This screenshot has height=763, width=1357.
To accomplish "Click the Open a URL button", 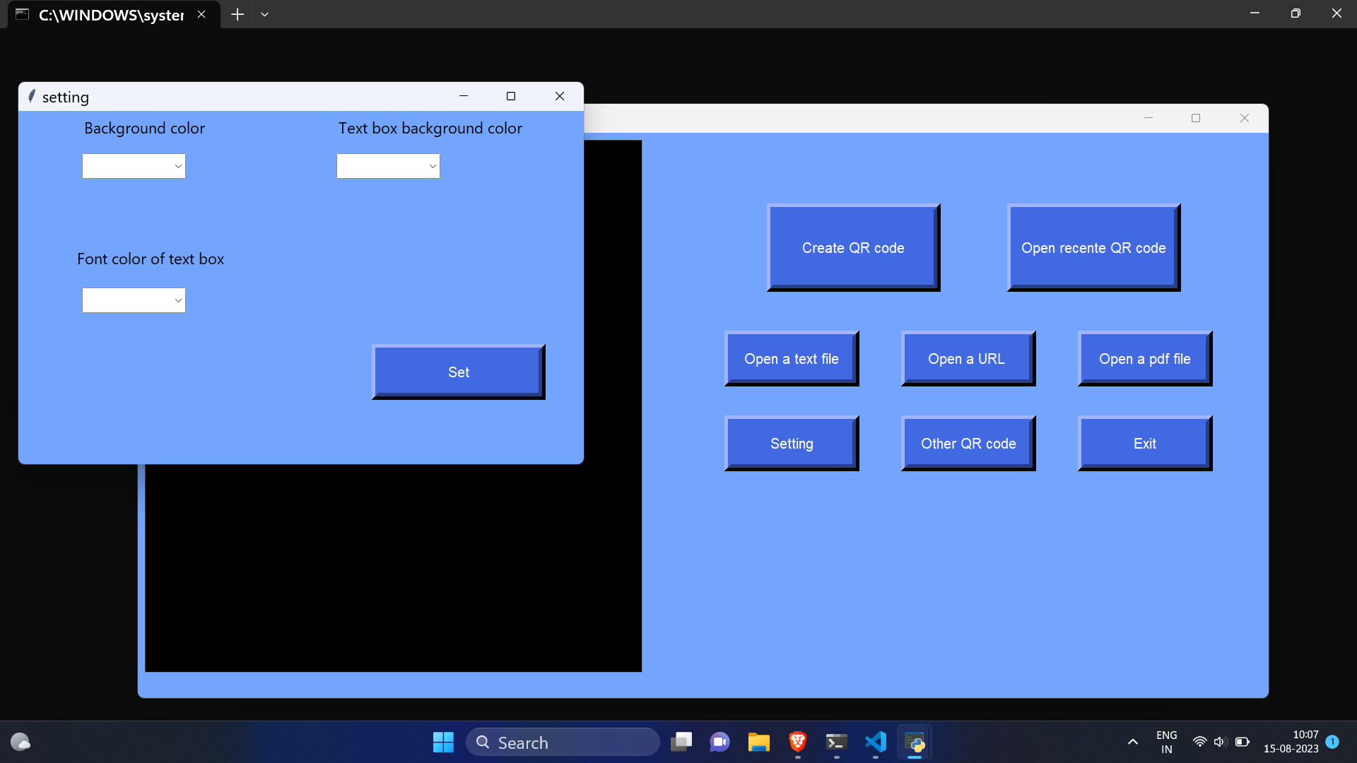I will [x=968, y=359].
